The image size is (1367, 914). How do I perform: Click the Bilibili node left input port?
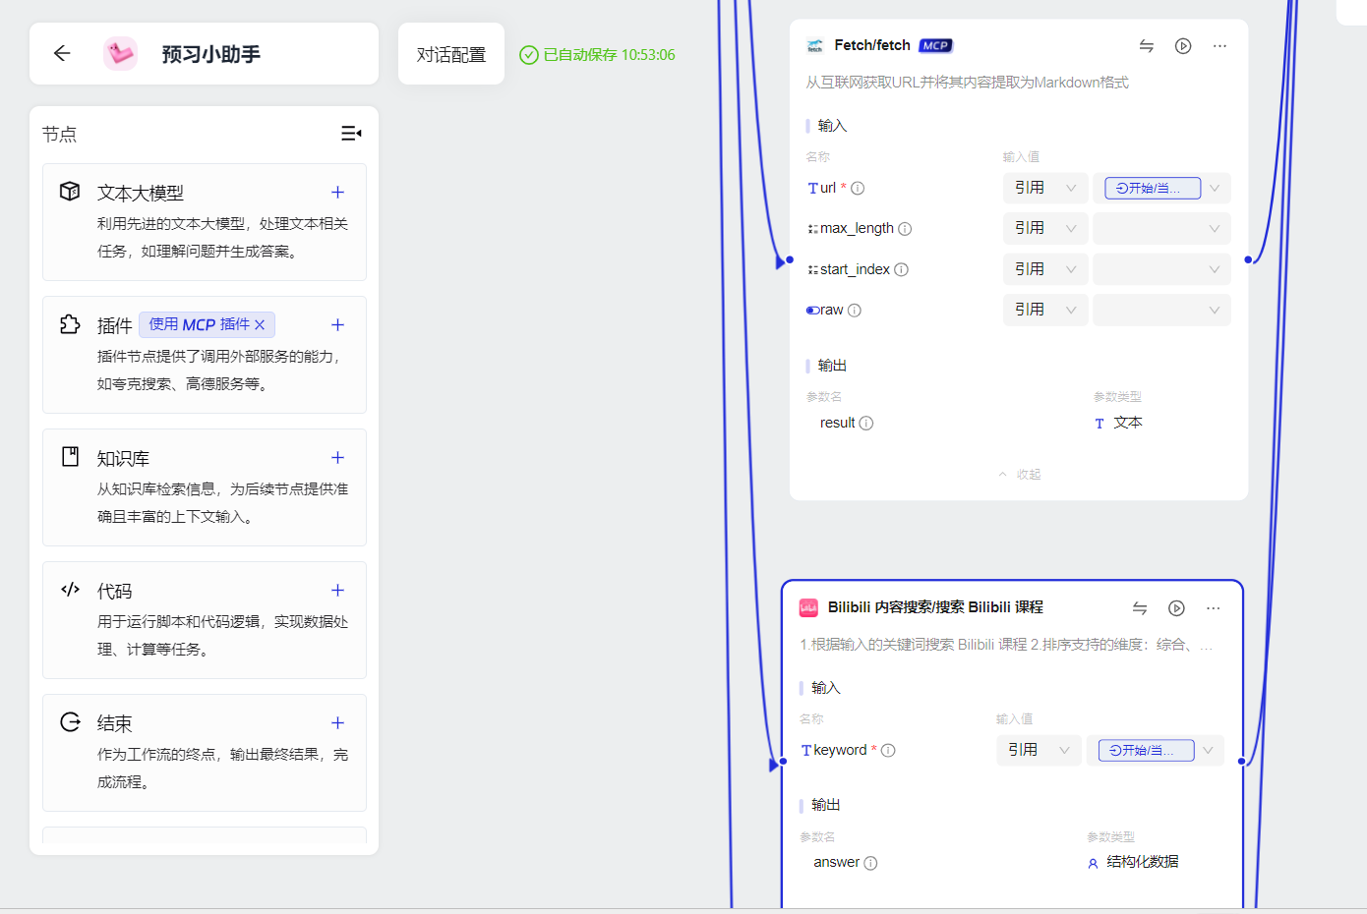coord(783,762)
